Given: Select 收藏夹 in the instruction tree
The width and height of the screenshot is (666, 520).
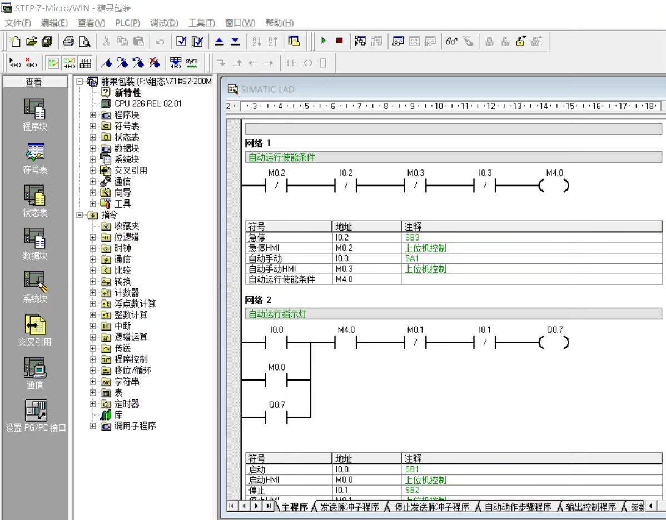Looking at the screenshot, I should tap(126, 226).
